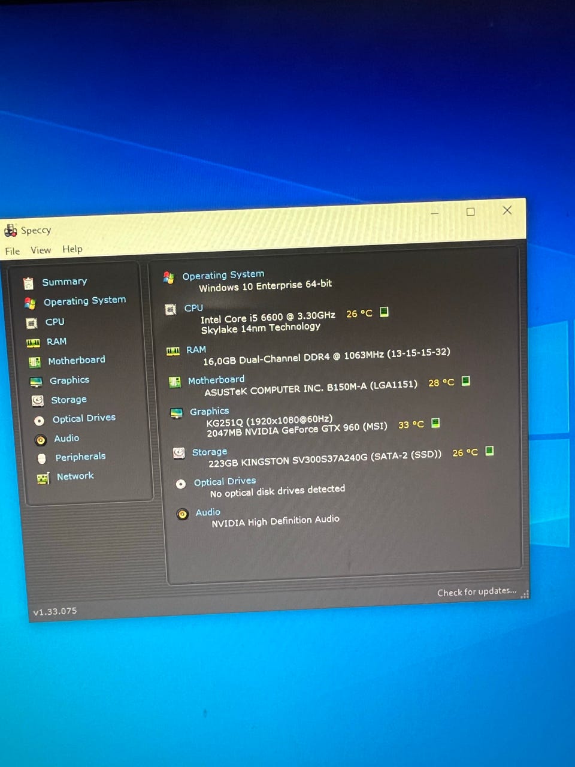Click the motherboard temperature value 28 °C
Screen dimensions: 575x767
pos(441,382)
